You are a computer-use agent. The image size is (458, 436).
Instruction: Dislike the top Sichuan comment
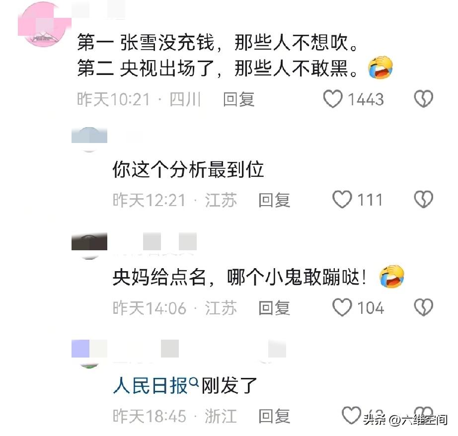pyautogui.click(x=424, y=99)
